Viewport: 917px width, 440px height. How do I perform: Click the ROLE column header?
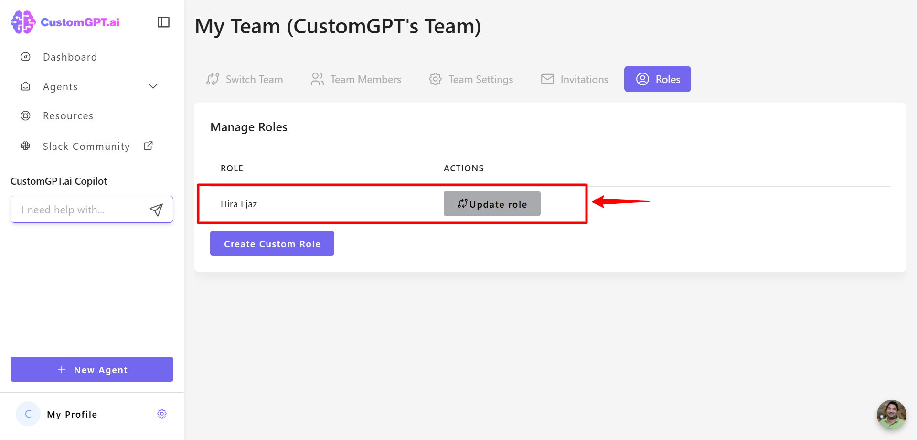point(232,168)
